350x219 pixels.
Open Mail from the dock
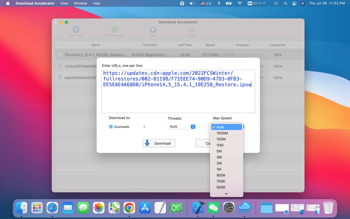pyautogui.click(x=68, y=208)
